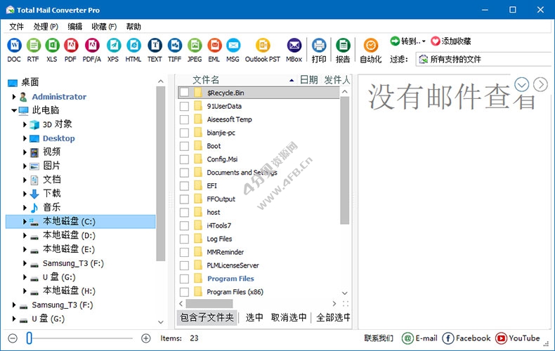Screen dimensions: 555x351
Task: Click the 全部选中 button
Action: 333,317
